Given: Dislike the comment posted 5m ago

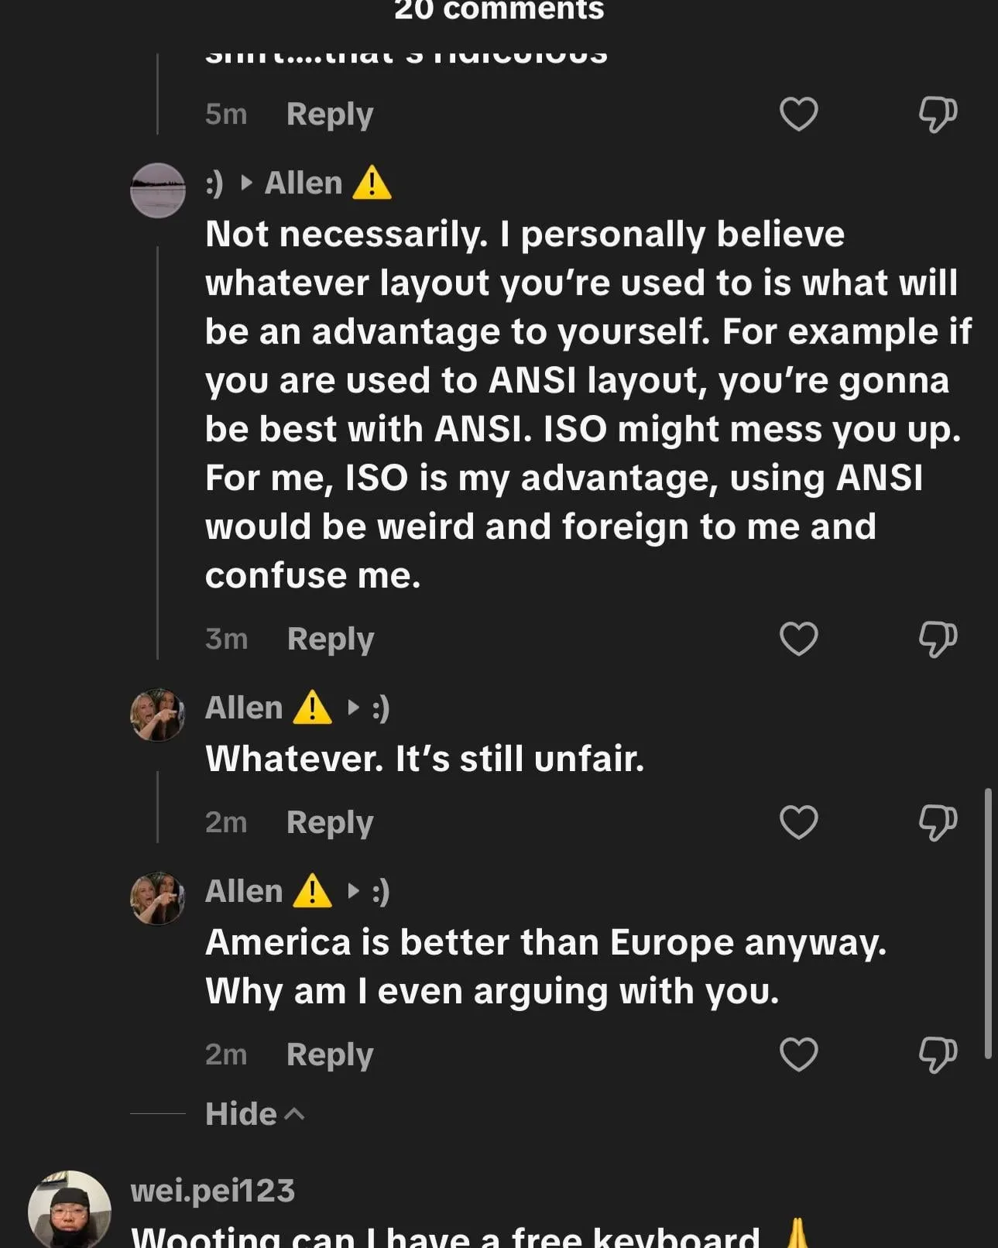Looking at the screenshot, I should click(938, 115).
